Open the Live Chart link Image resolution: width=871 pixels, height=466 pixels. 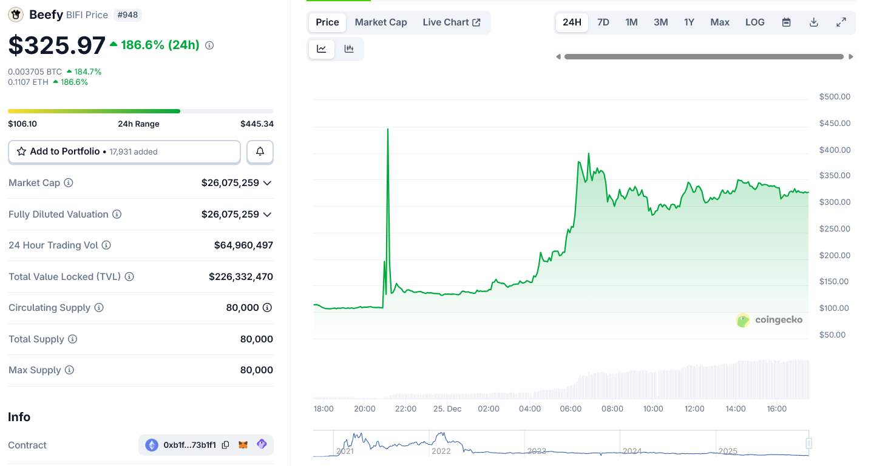(452, 22)
